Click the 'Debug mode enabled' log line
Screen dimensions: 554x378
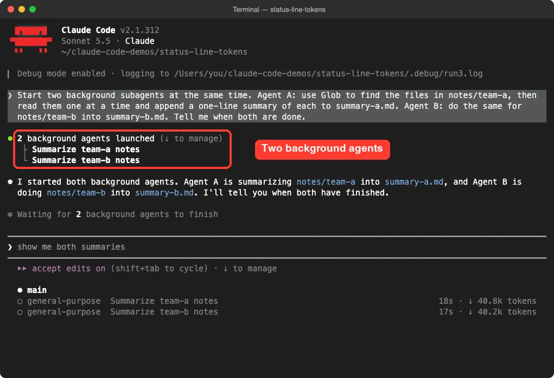[x=250, y=74]
